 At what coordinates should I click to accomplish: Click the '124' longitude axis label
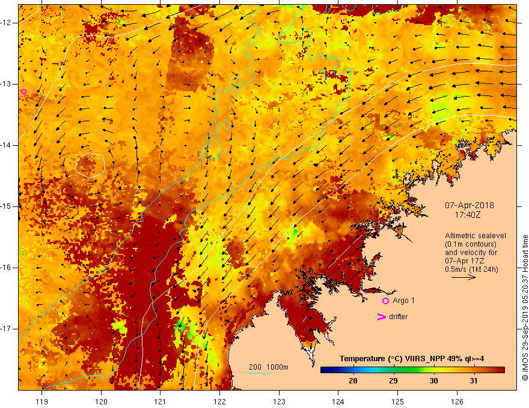[338, 401]
